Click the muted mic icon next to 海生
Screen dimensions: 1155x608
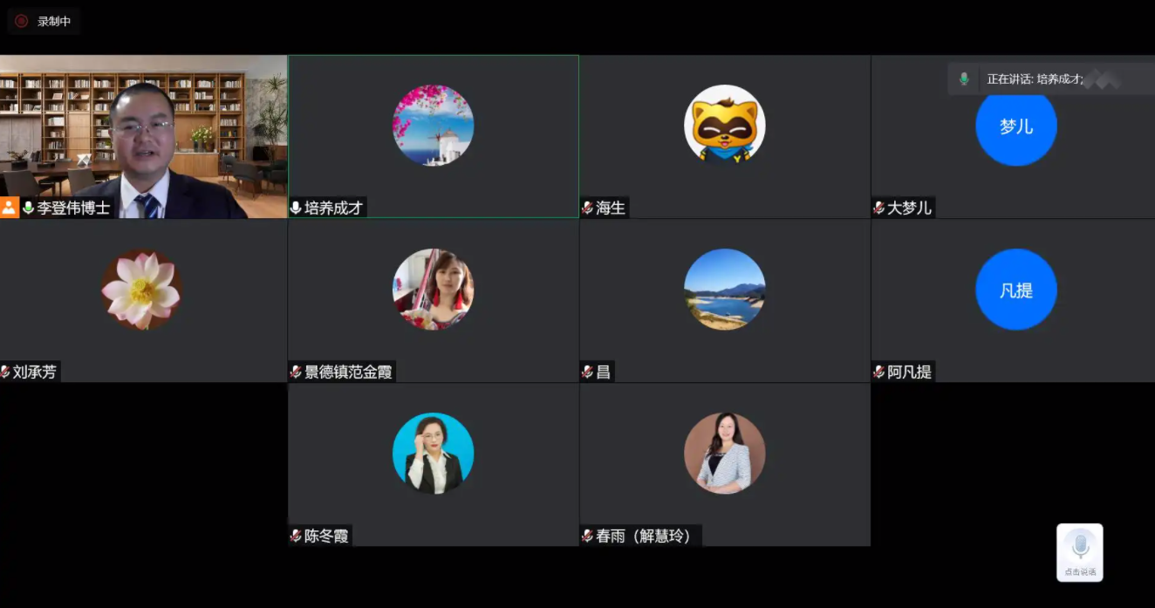pos(588,208)
